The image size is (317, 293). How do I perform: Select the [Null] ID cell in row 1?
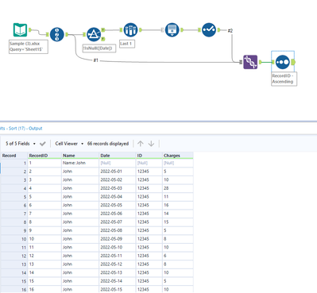tap(149, 163)
